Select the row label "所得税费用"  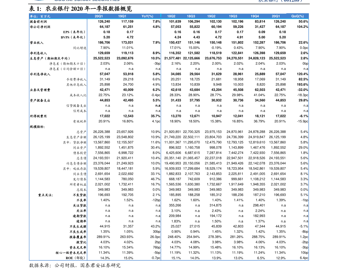(x=38, y=116)
